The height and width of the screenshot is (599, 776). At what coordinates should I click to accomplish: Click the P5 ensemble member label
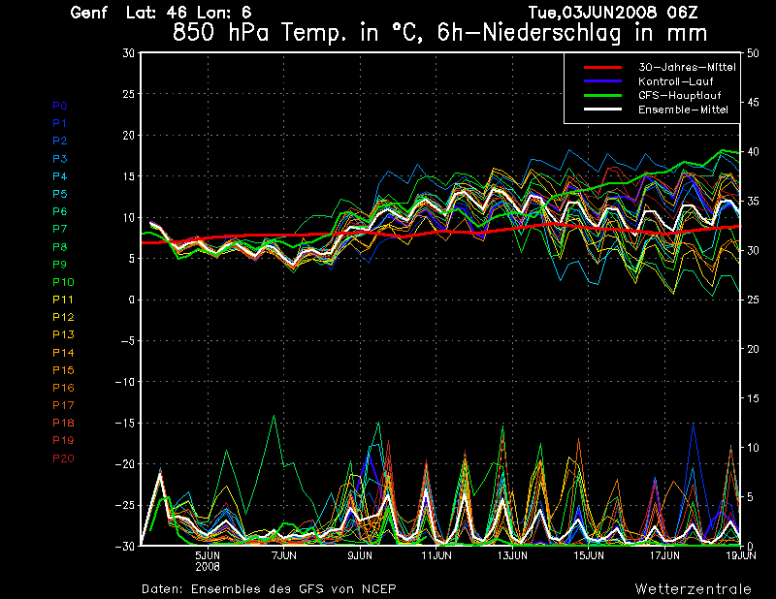[x=60, y=194]
